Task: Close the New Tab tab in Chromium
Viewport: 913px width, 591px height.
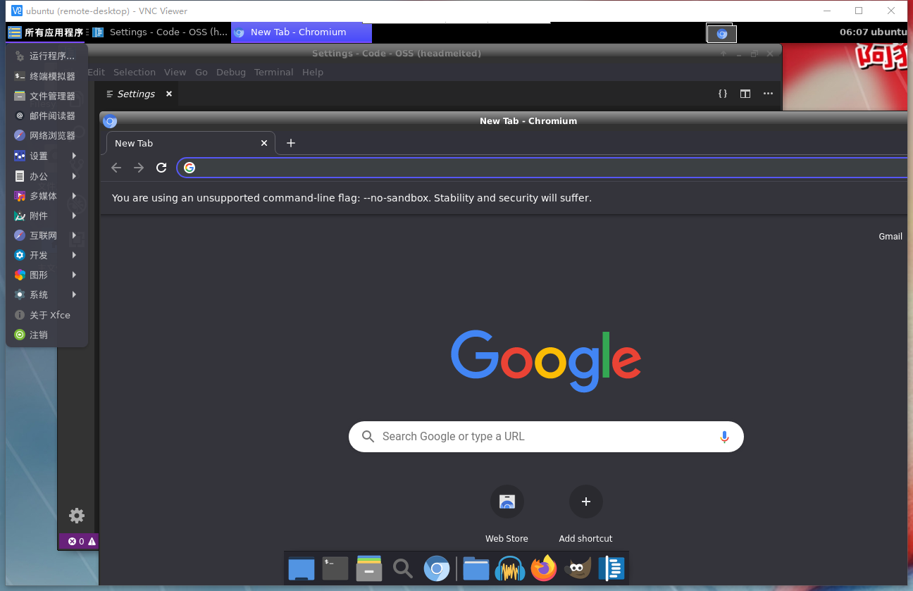Action: pos(264,143)
